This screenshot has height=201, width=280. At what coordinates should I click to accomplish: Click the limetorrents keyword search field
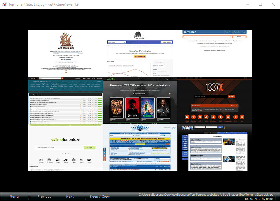60,148
